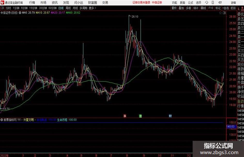
Task: Open the 发现 menu
Action: (x=66, y=3)
